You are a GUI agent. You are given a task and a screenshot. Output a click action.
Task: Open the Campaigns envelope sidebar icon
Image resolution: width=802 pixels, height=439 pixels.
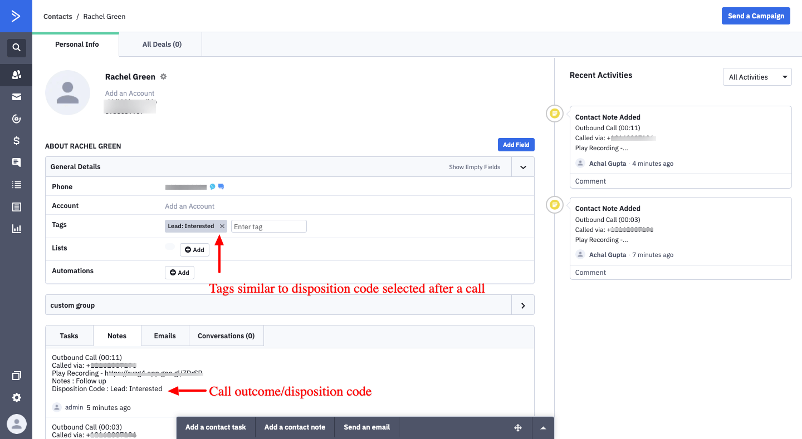click(x=17, y=97)
